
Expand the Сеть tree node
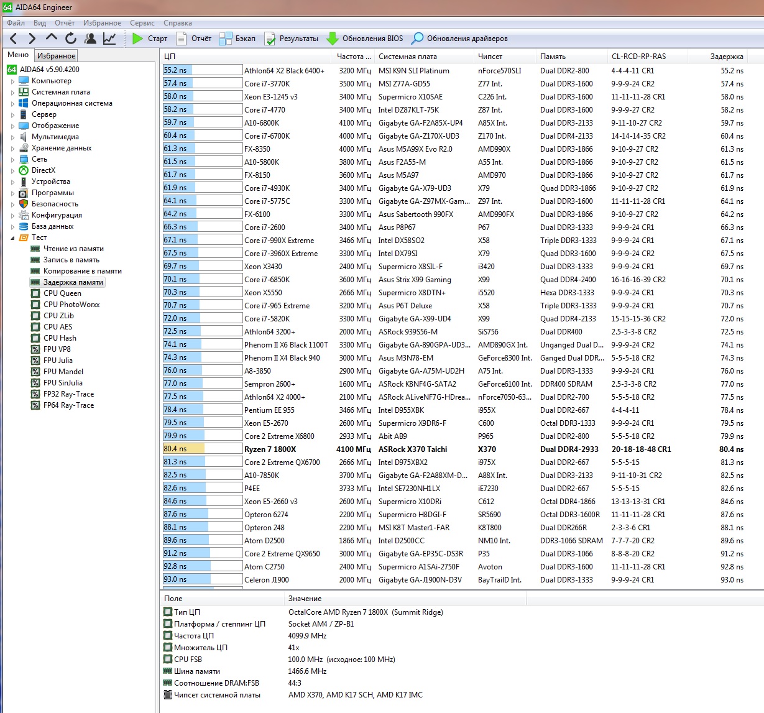(12, 159)
